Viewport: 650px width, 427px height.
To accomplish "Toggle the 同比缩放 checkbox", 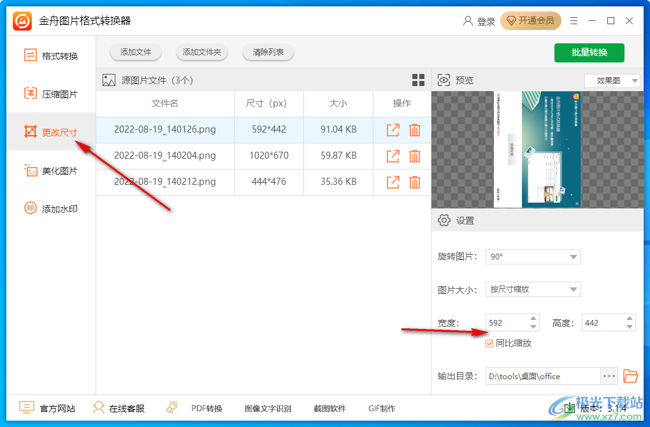I will pos(488,343).
